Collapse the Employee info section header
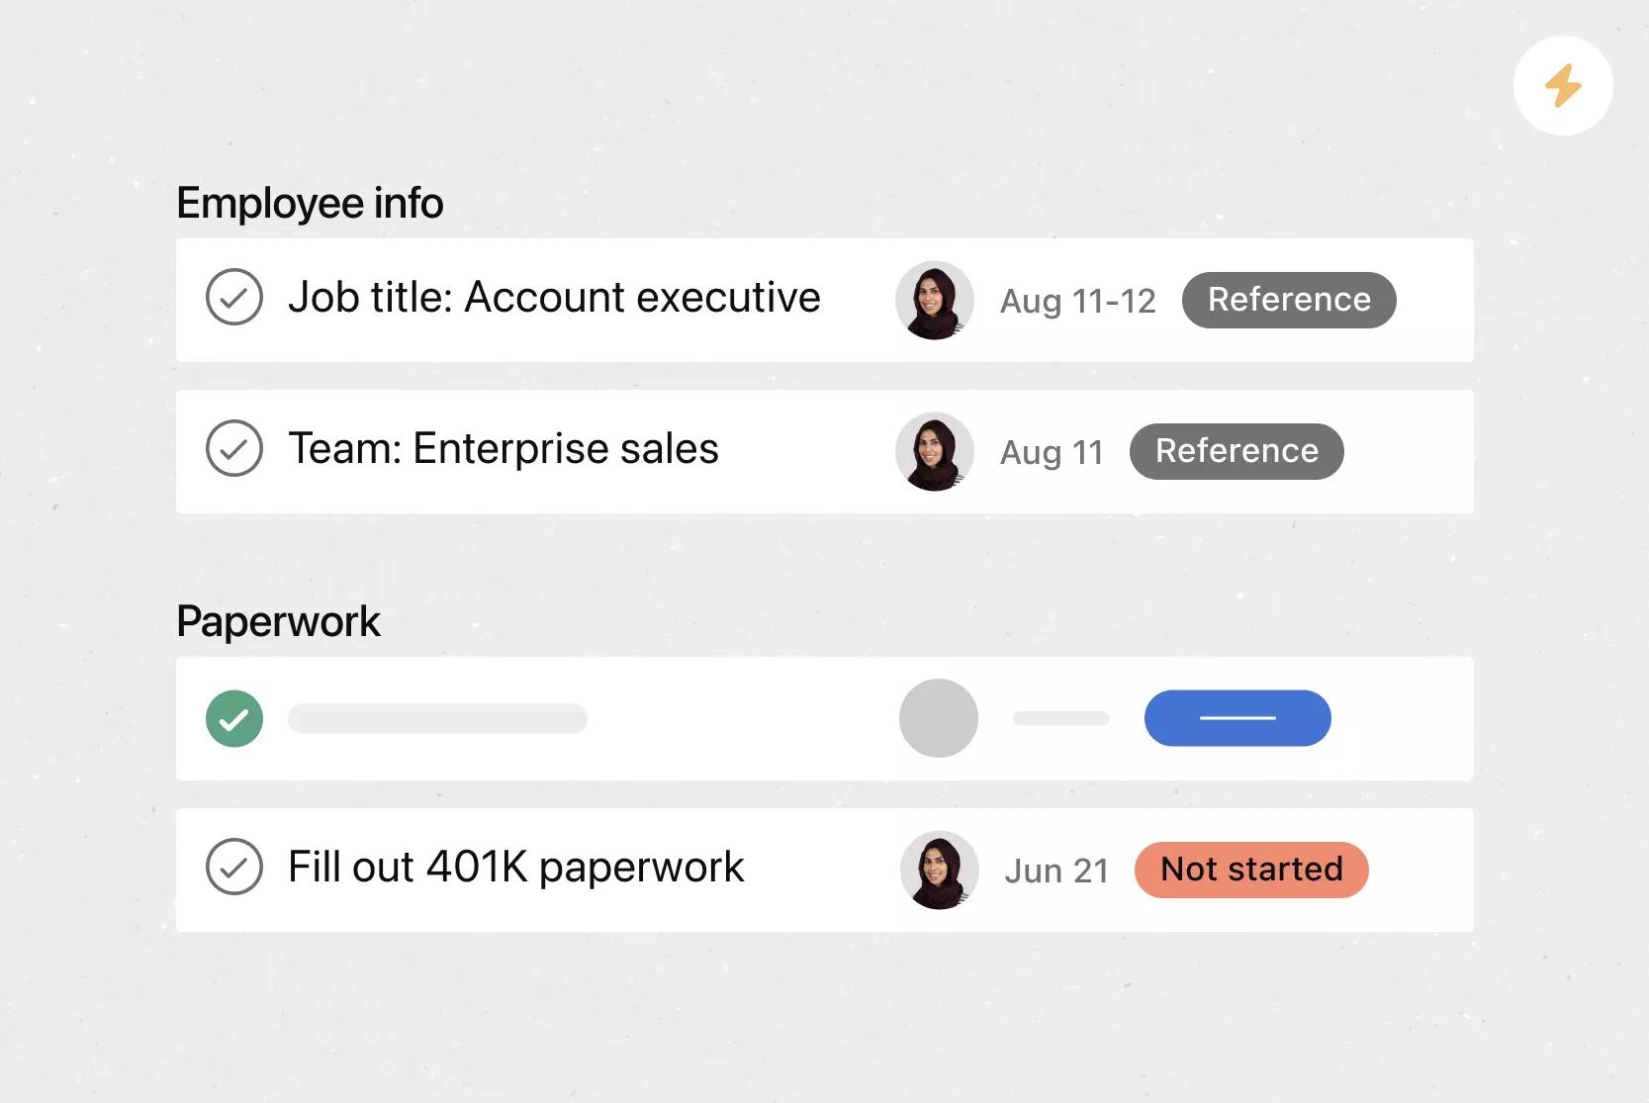This screenshot has width=1649, height=1103. point(310,204)
